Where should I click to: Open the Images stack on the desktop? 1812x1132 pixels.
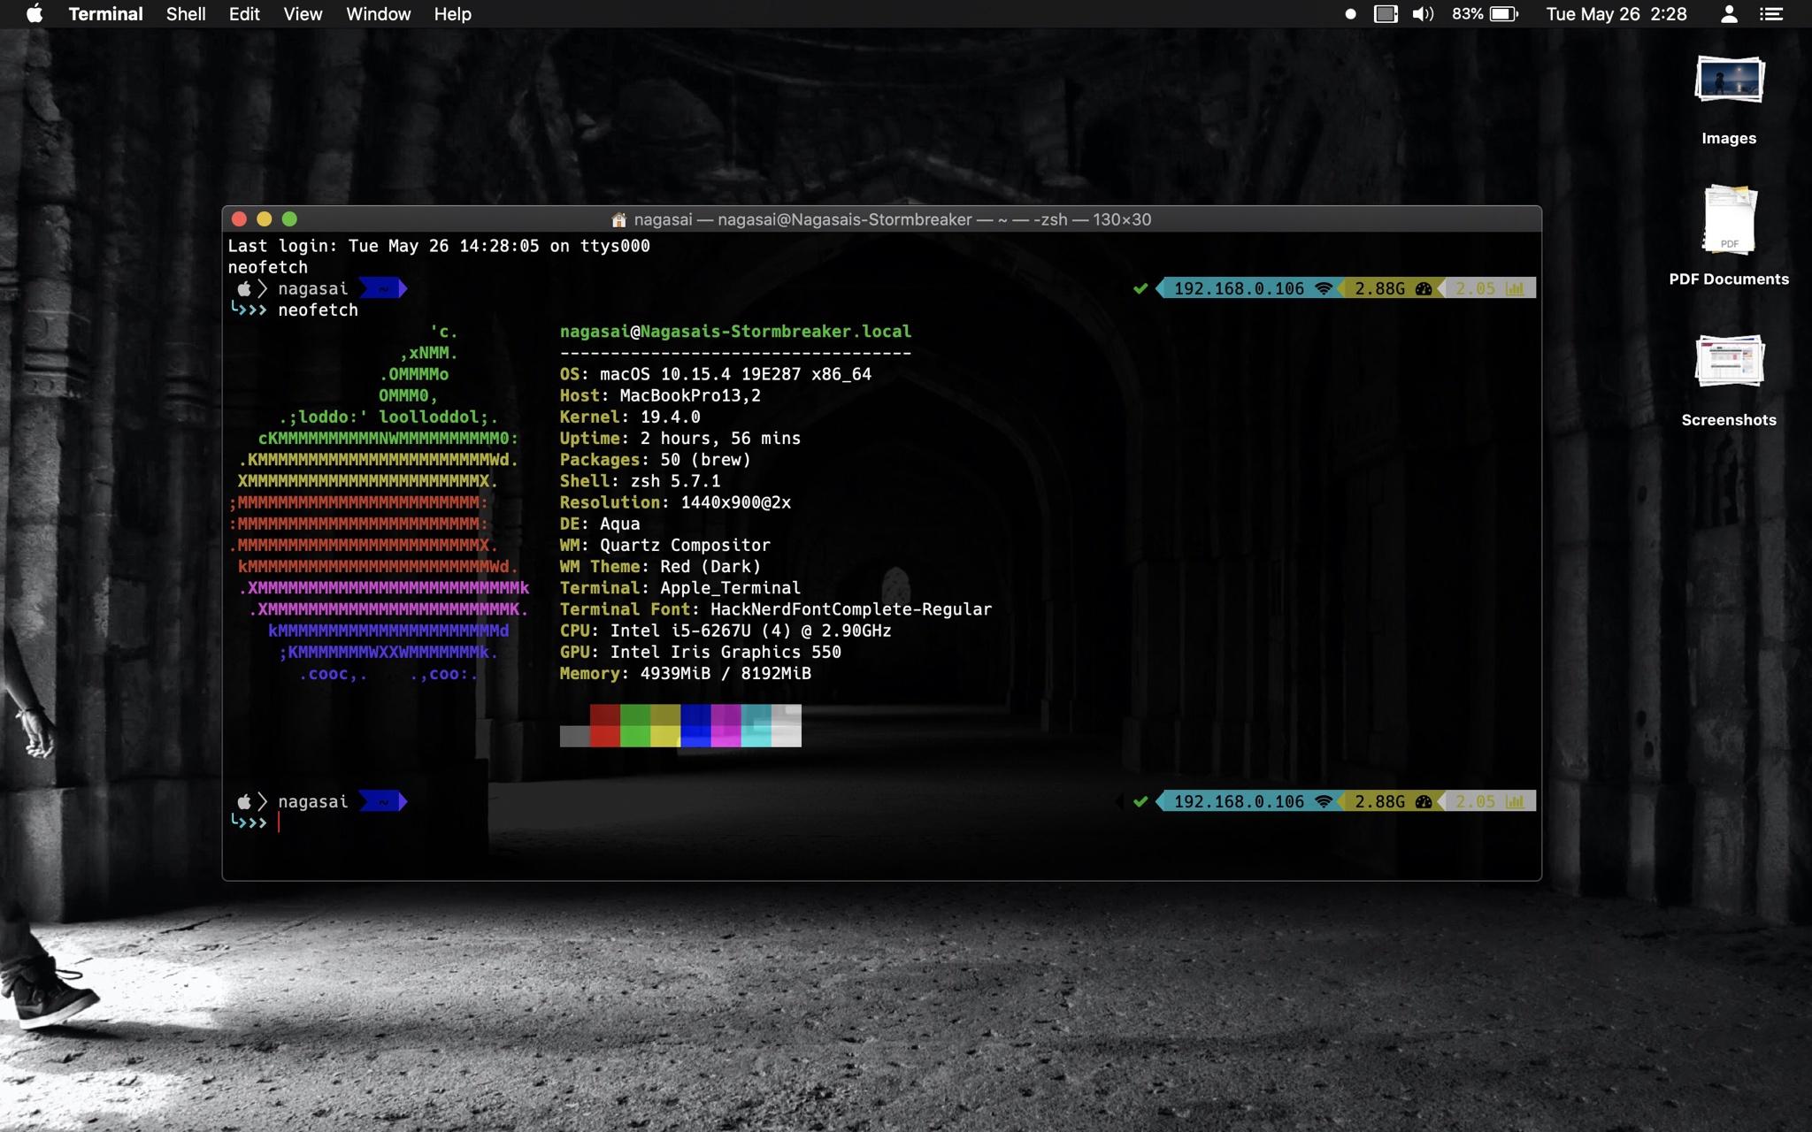tap(1729, 81)
